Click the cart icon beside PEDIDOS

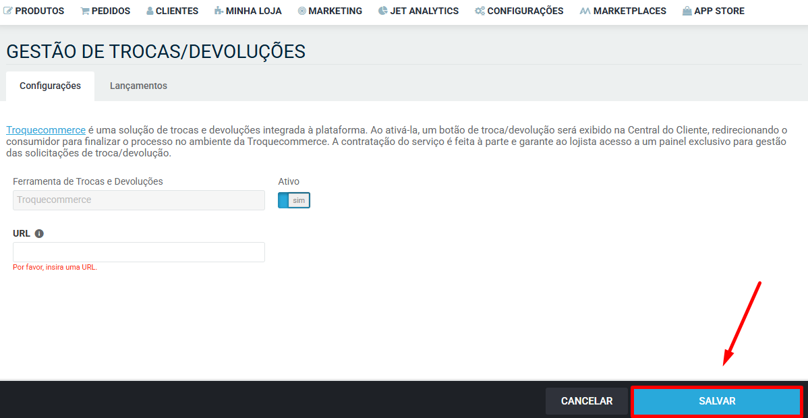coord(85,11)
